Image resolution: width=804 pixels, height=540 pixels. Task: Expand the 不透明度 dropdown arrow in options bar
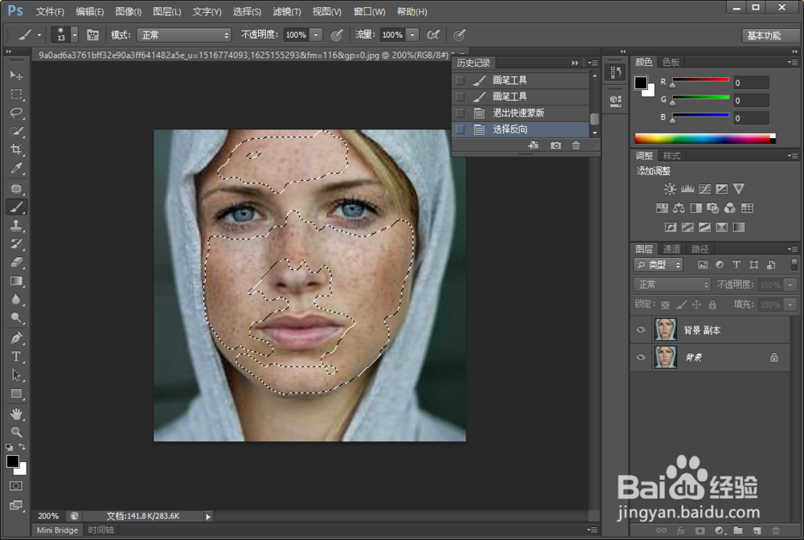tap(316, 35)
